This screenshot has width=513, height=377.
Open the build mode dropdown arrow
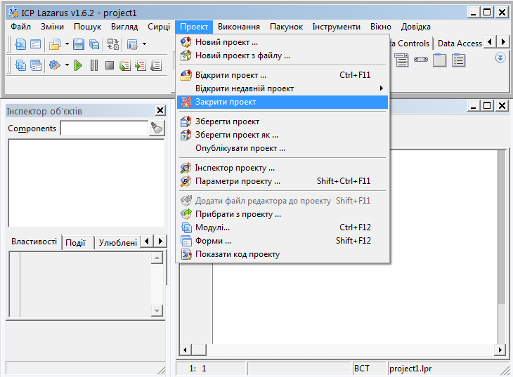point(67,65)
